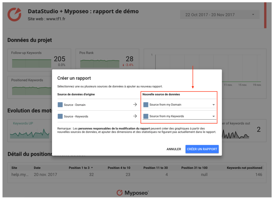This screenshot has width=273, height=198.
Task: Click the arrow icon in Source - Domain row
Action: point(135,104)
